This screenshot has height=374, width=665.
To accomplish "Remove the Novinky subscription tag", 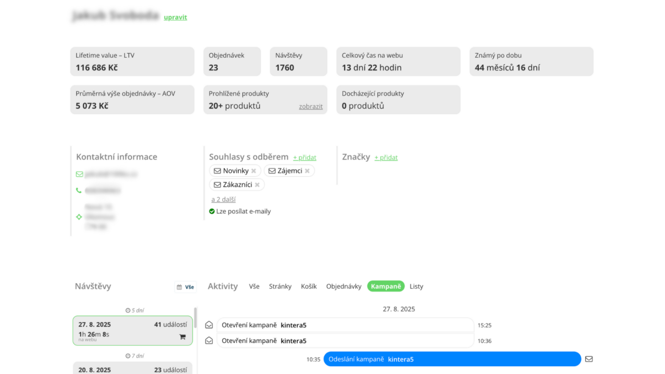I will 254,171.
